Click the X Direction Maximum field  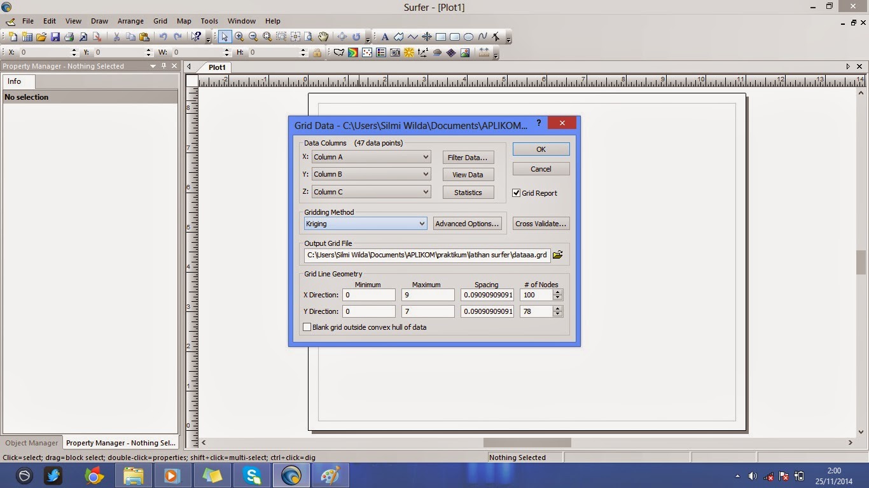coord(428,295)
